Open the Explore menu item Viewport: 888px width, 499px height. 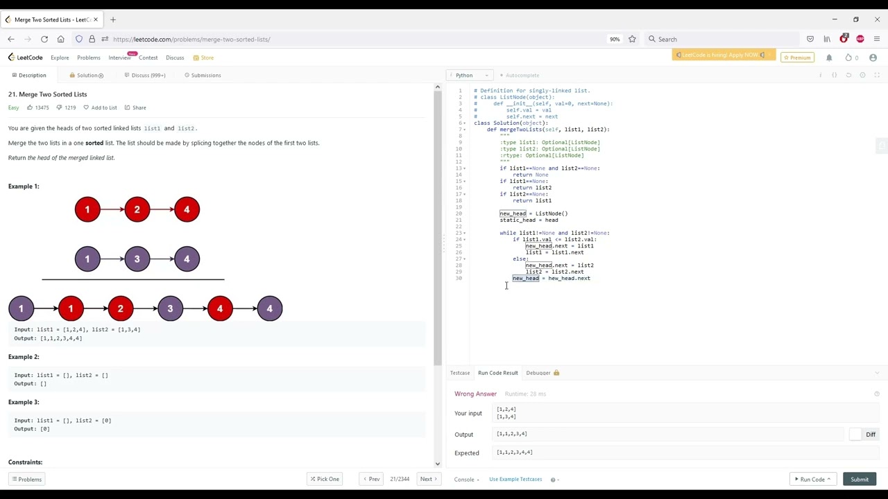click(60, 58)
